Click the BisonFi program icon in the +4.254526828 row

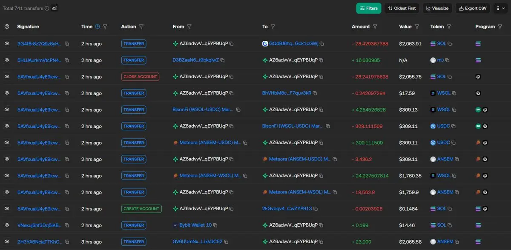click(x=478, y=110)
